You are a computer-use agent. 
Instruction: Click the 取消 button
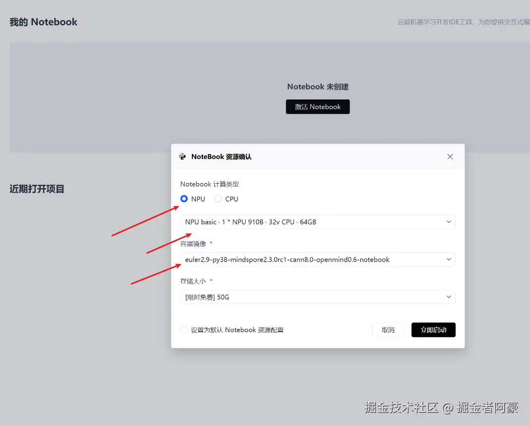pyautogui.click(x=388, y=330)
